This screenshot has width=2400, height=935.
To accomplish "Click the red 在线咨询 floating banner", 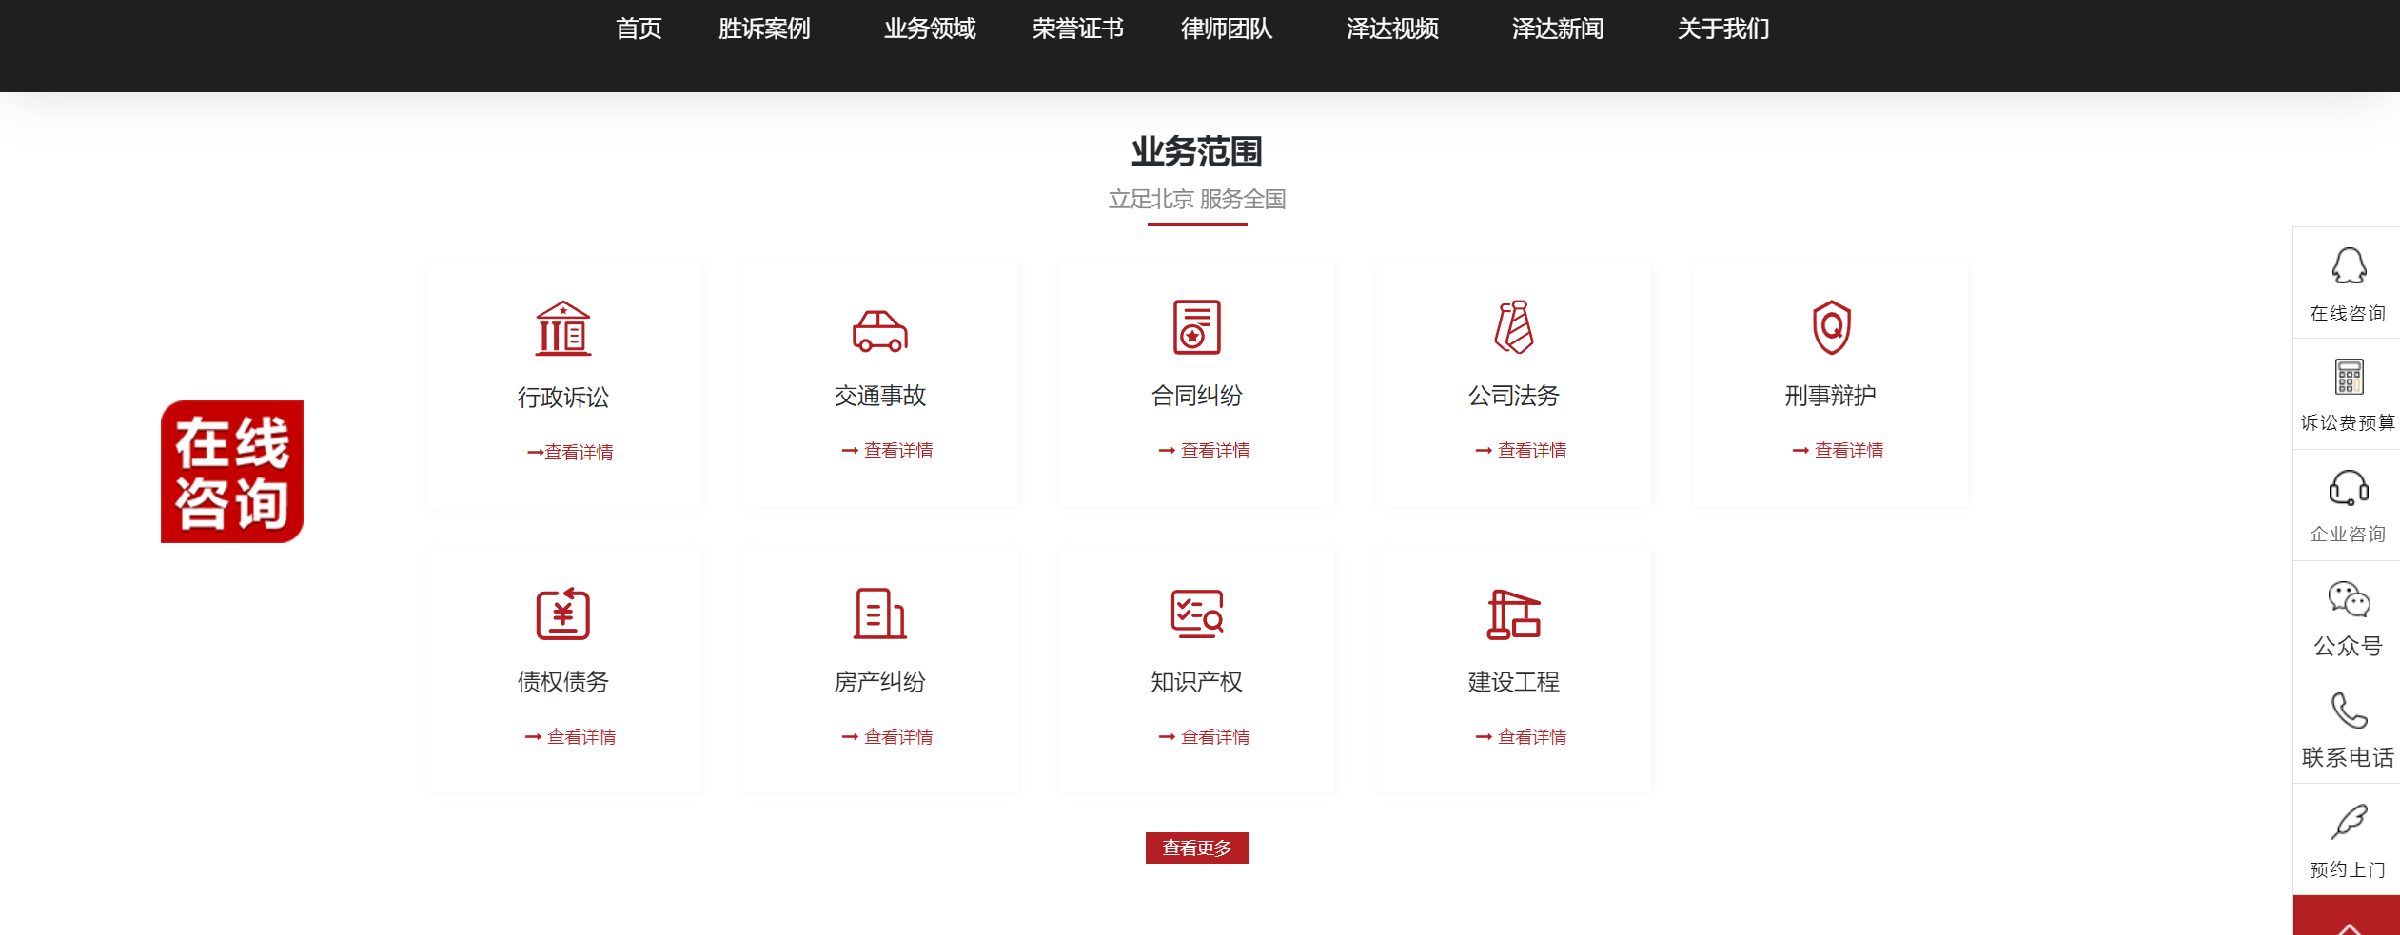I will pyautogui.click(x=232, y=472).
